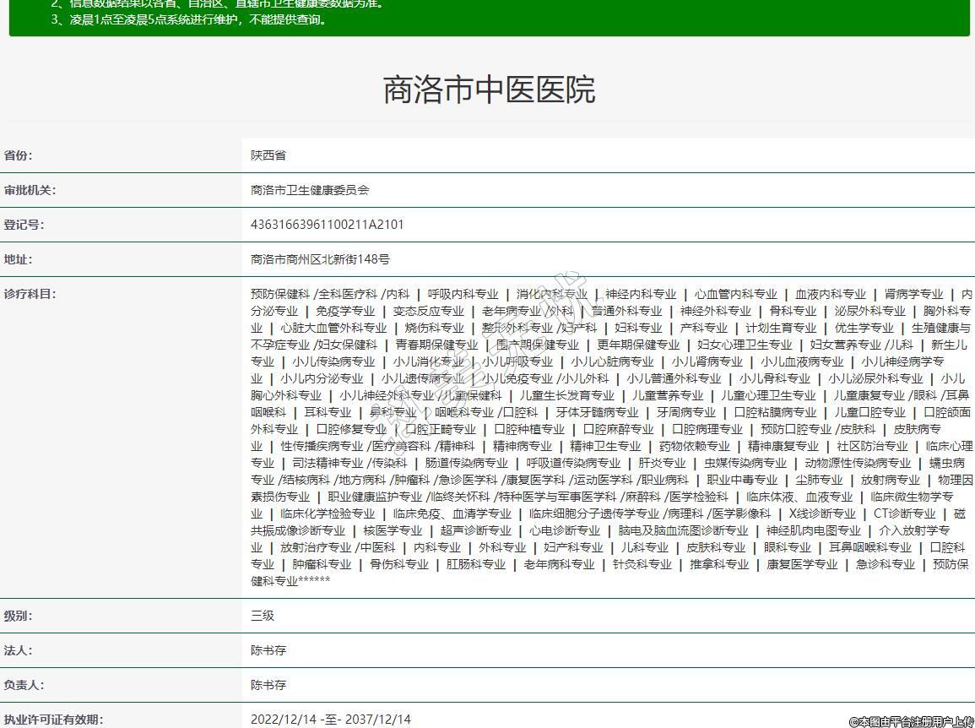Click the hospital title 商洛市中医医院

(x=489, y=90)
